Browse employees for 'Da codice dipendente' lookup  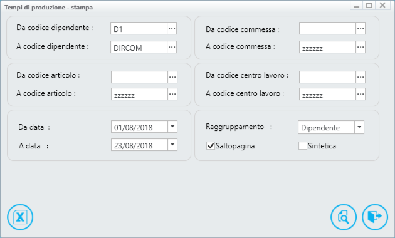pyautogui.click(x=172, y=28)
